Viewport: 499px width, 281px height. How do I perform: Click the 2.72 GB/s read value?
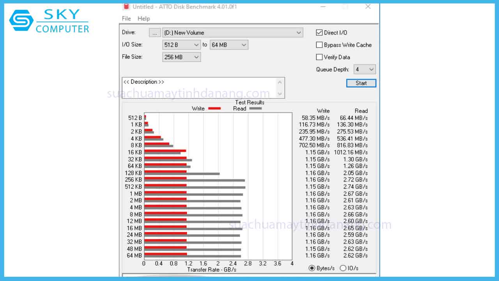point(355,180)
